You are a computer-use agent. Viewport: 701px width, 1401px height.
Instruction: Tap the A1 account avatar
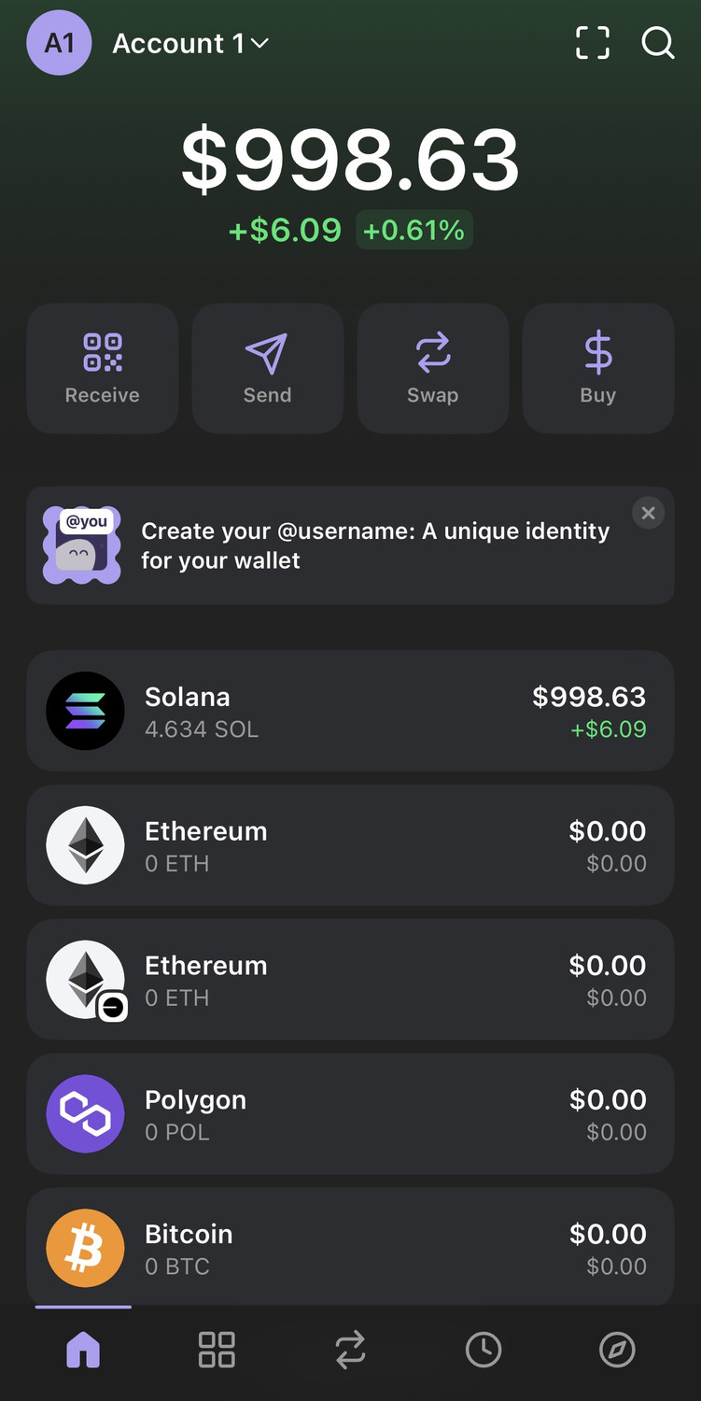pos(59,43)
